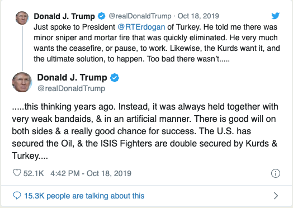Open the small profile avatar of the parent tweet
The height and width of the screenshot is (208, 293).
(22, 18)
